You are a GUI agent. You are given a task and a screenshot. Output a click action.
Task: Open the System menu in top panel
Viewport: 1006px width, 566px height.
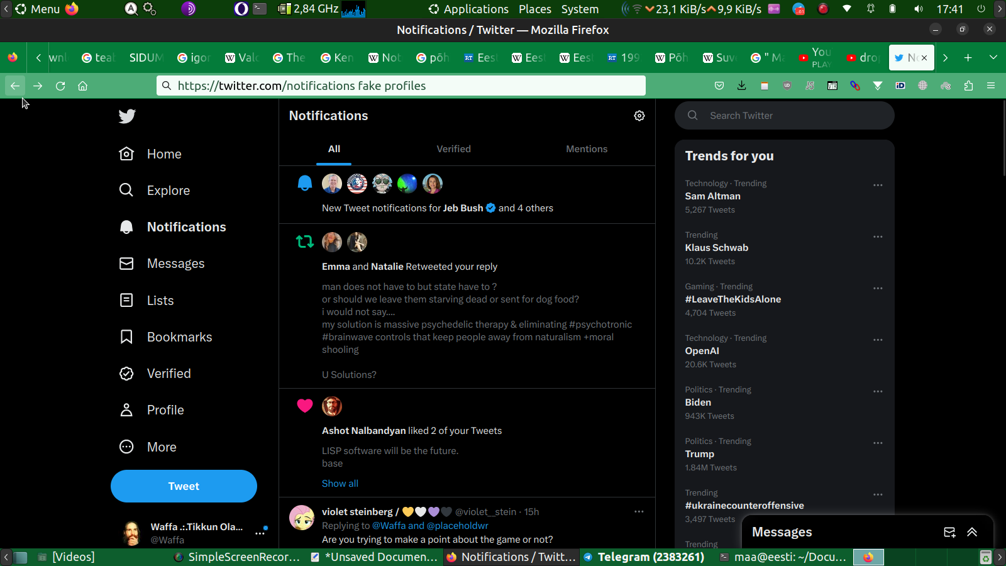pyautogui.click(x=580, y=9)
